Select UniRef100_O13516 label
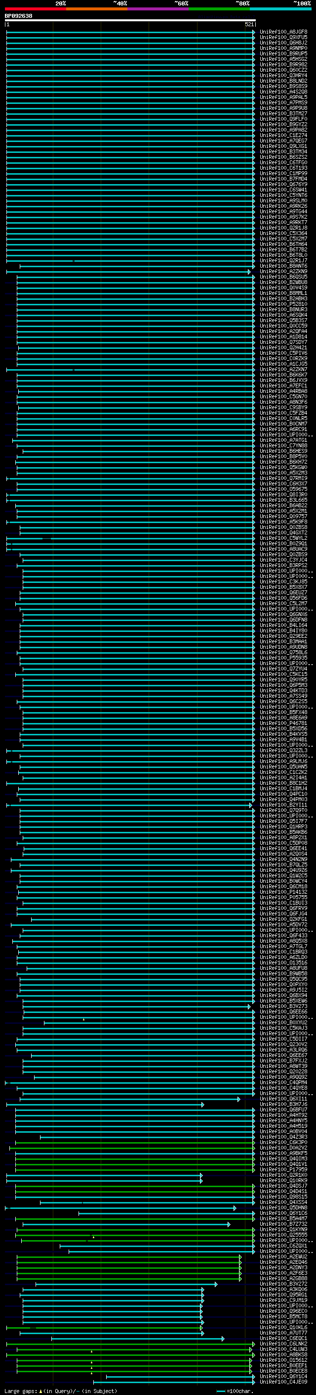The width and height of the screenshot is (316, 1395). (x=283, y=963)
